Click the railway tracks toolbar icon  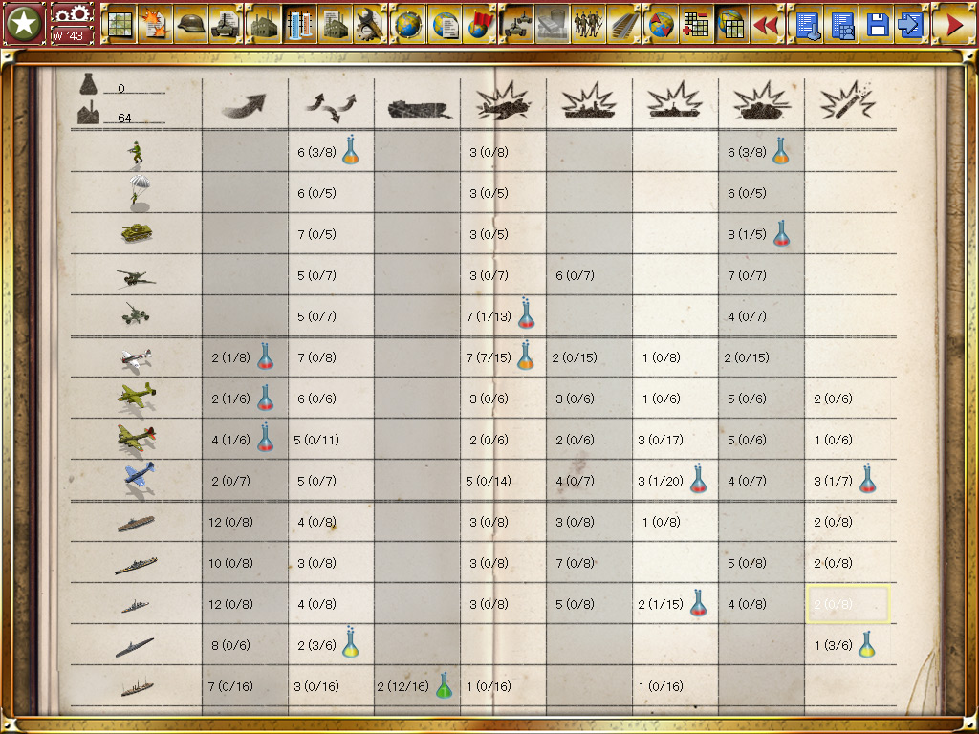(624, 24)
